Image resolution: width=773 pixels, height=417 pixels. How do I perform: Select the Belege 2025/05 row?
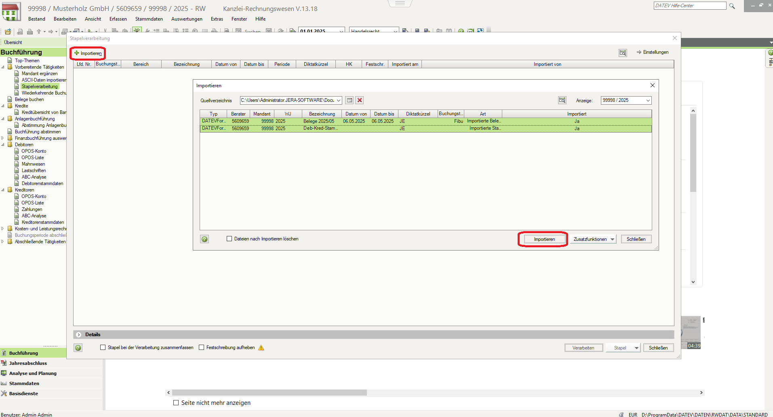[x=319, y=121]
